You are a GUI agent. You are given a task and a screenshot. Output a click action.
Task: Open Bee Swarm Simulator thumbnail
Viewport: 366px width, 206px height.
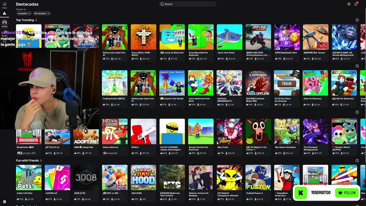pos(287,132)
